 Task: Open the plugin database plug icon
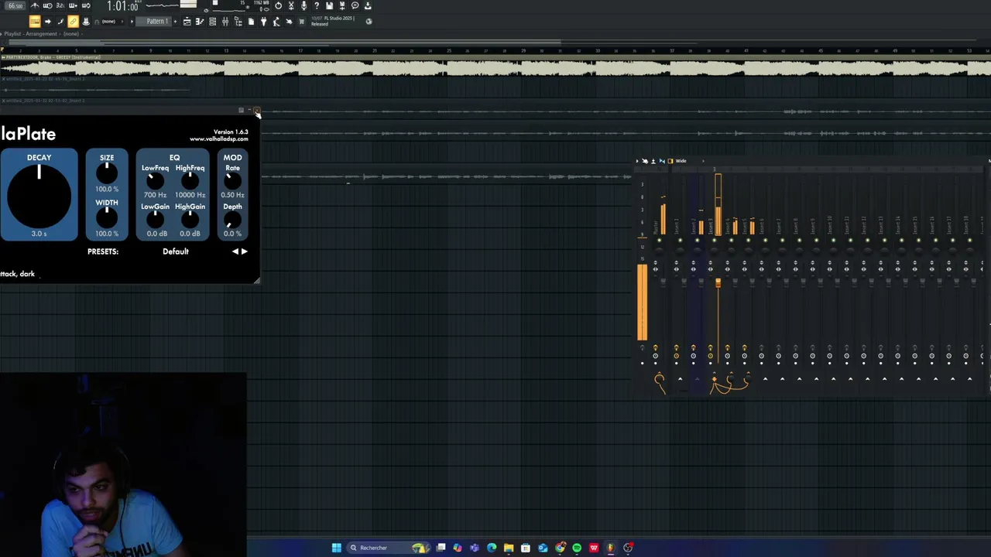[x=264, y=22]
